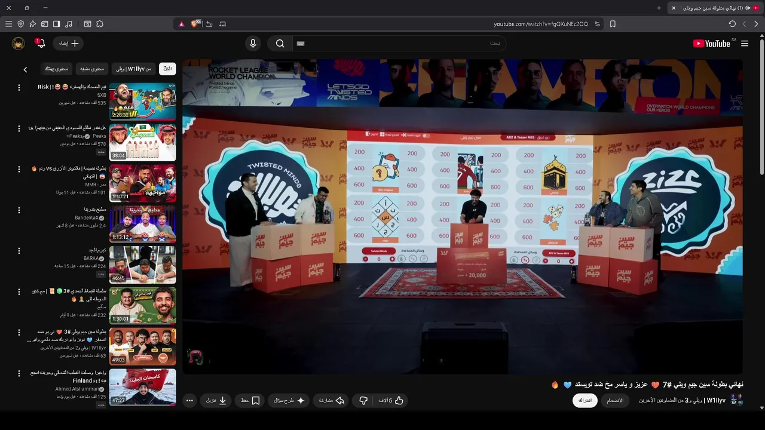Open the Brave main menu hamburger
This screenshot has width=765, height=430.
tap(8, 24)
